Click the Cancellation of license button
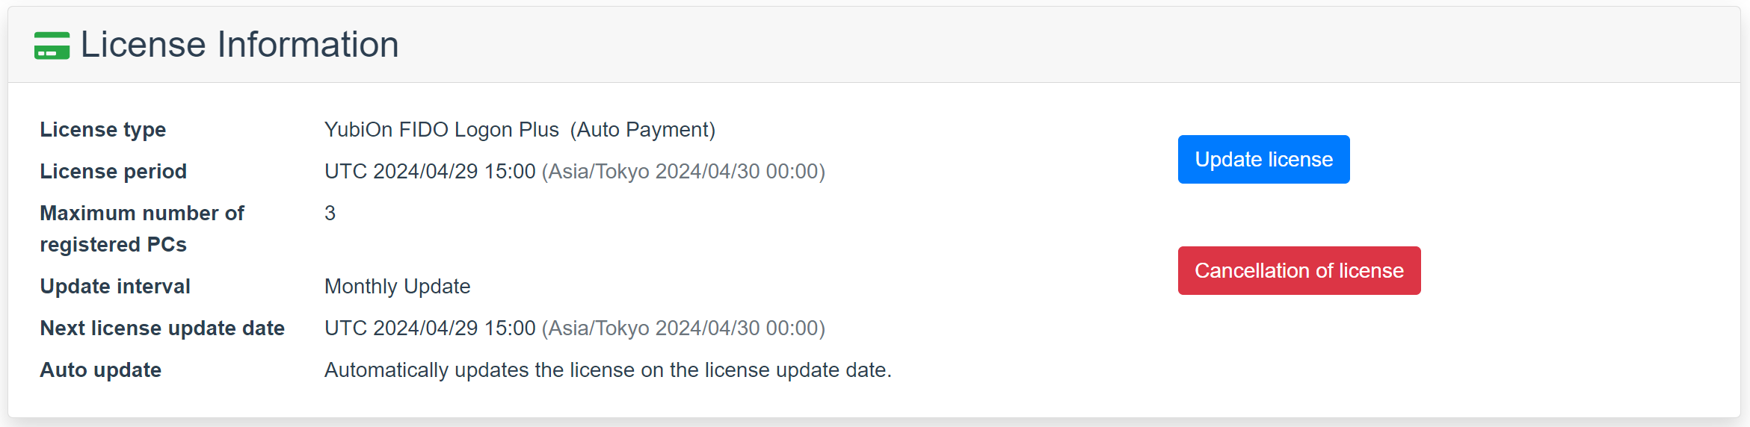1750x427 pixels. tap(1299, 270)
